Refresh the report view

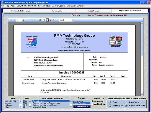click(x=40, y=20)
